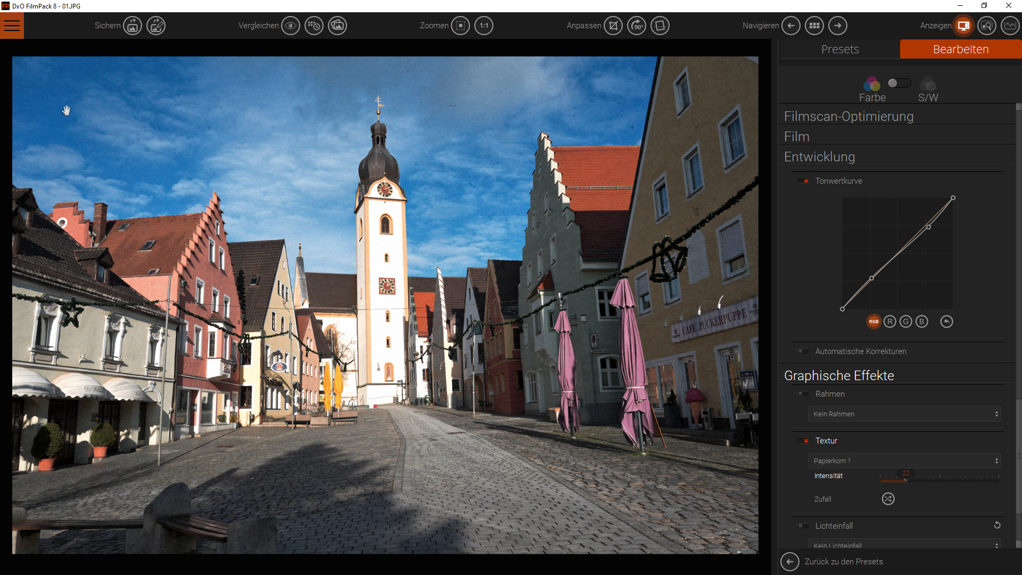Switch to the Presets tab
The width and height of the screenshot is (1022, 575).
(839, 49)
